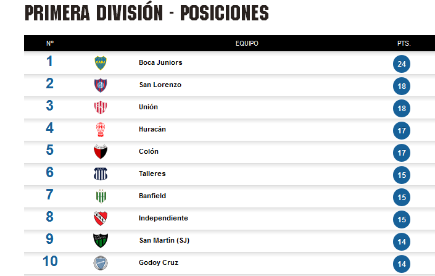Open the San Lorenzo team link
Viewport: 435px width, 276px height.
click(160, 85)
